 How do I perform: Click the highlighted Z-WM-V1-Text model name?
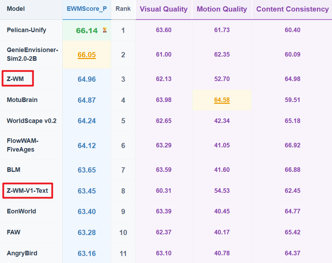28,191
